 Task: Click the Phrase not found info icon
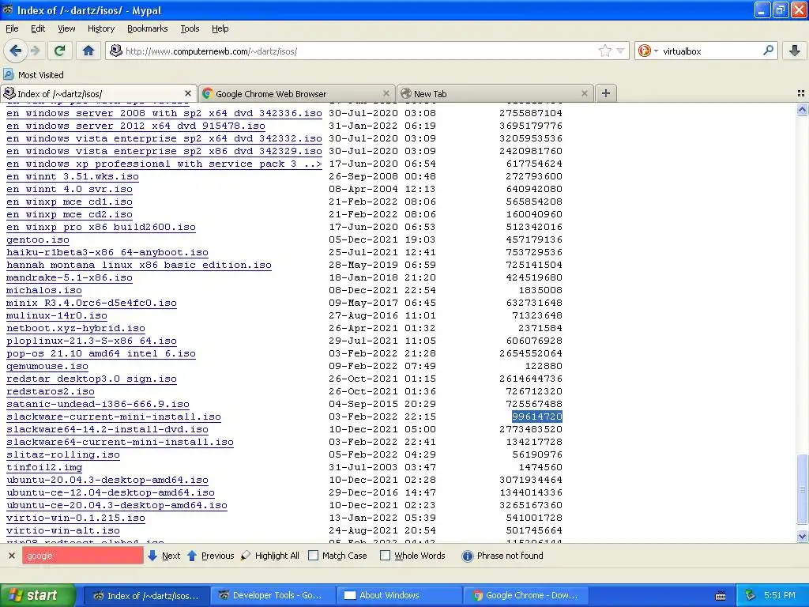coord(468,556)
